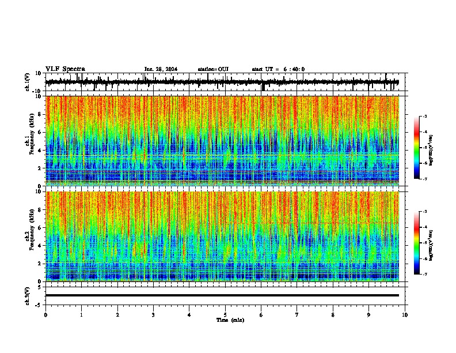Click the "ch.3(V)" axis label
This screenshot has width=456, height=353.
click(28, 296)
